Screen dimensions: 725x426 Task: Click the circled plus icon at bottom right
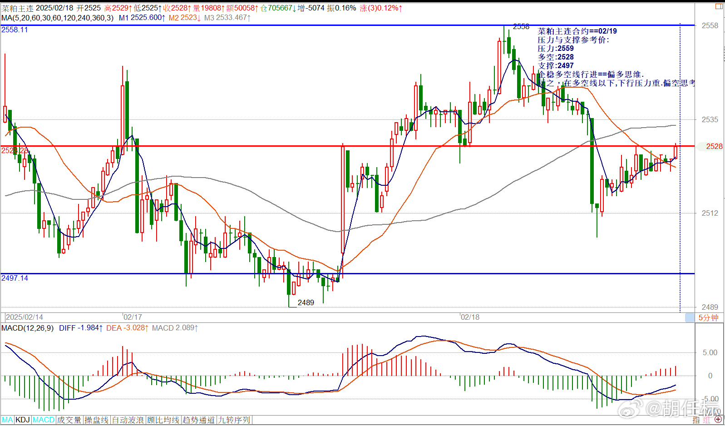click(x=718, y=420)
